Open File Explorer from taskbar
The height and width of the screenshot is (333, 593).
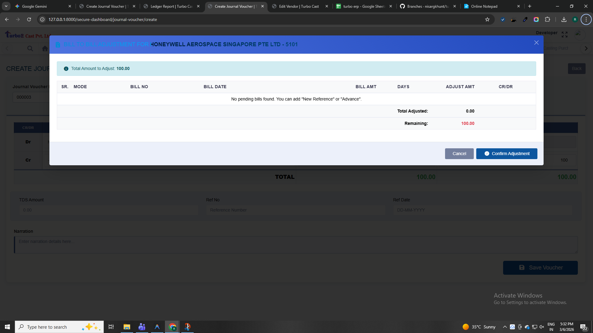(x=127, y=327)
